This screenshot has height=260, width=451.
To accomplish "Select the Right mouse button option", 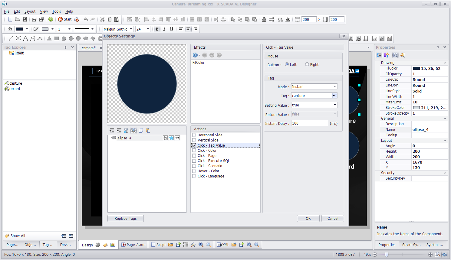I will click(307, 64).
